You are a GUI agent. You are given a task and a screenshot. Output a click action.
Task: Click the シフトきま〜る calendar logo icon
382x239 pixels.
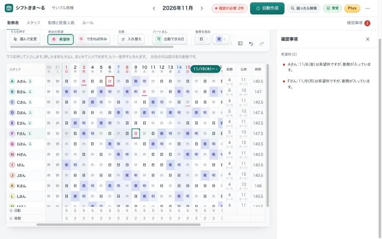[9, 8]
